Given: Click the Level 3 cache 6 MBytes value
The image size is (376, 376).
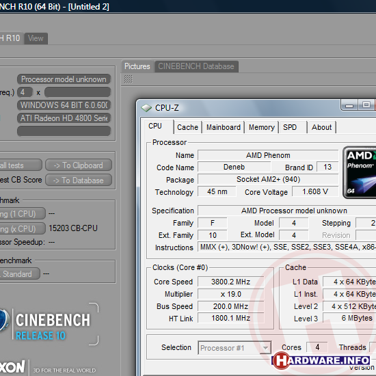Looking at the screenshot, I should pos(349,318).
